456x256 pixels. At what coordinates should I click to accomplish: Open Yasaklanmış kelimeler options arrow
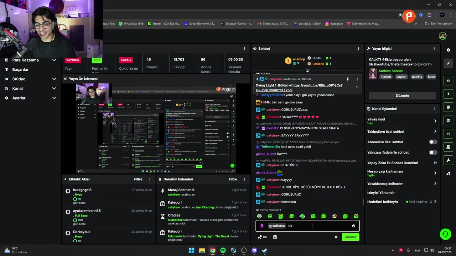[435, 184]
